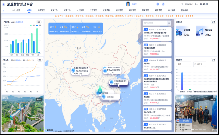Click the user avatar icon in header
The height and width of the screenshot is (135, 219).
[x=128, y=4]
